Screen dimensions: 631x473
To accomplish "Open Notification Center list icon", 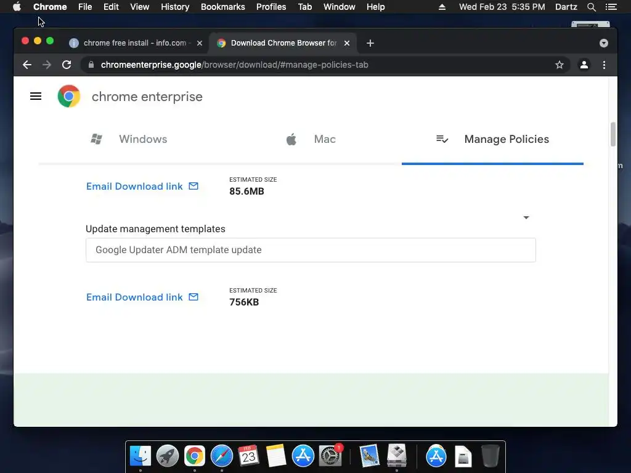I will point(611,7).
